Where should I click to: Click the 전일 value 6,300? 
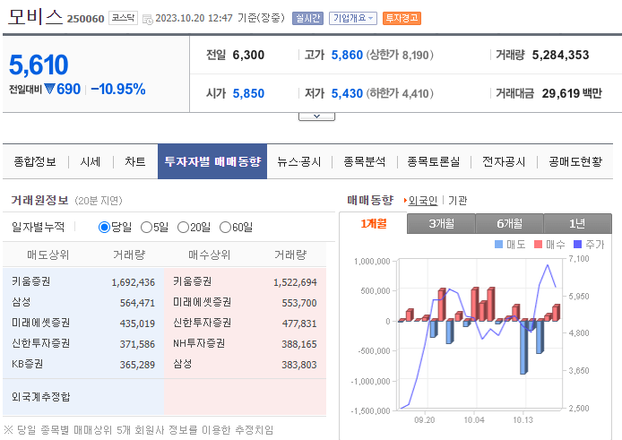[248, 55]
